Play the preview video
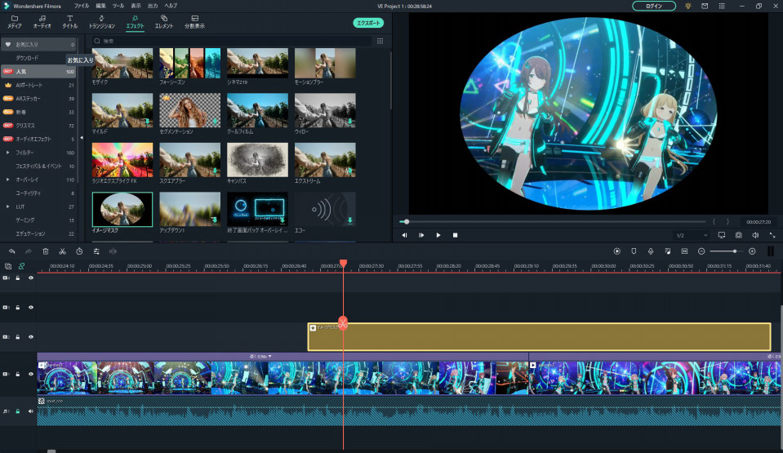This screenshot has width=783, height=453. tap(438, 235)
